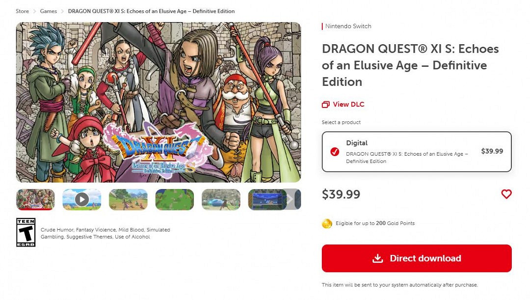The width and height of the screenshot is (530, 300).
Task: Show the third screenshot thumbnail with characters running
Action: (x=128, y=199)
